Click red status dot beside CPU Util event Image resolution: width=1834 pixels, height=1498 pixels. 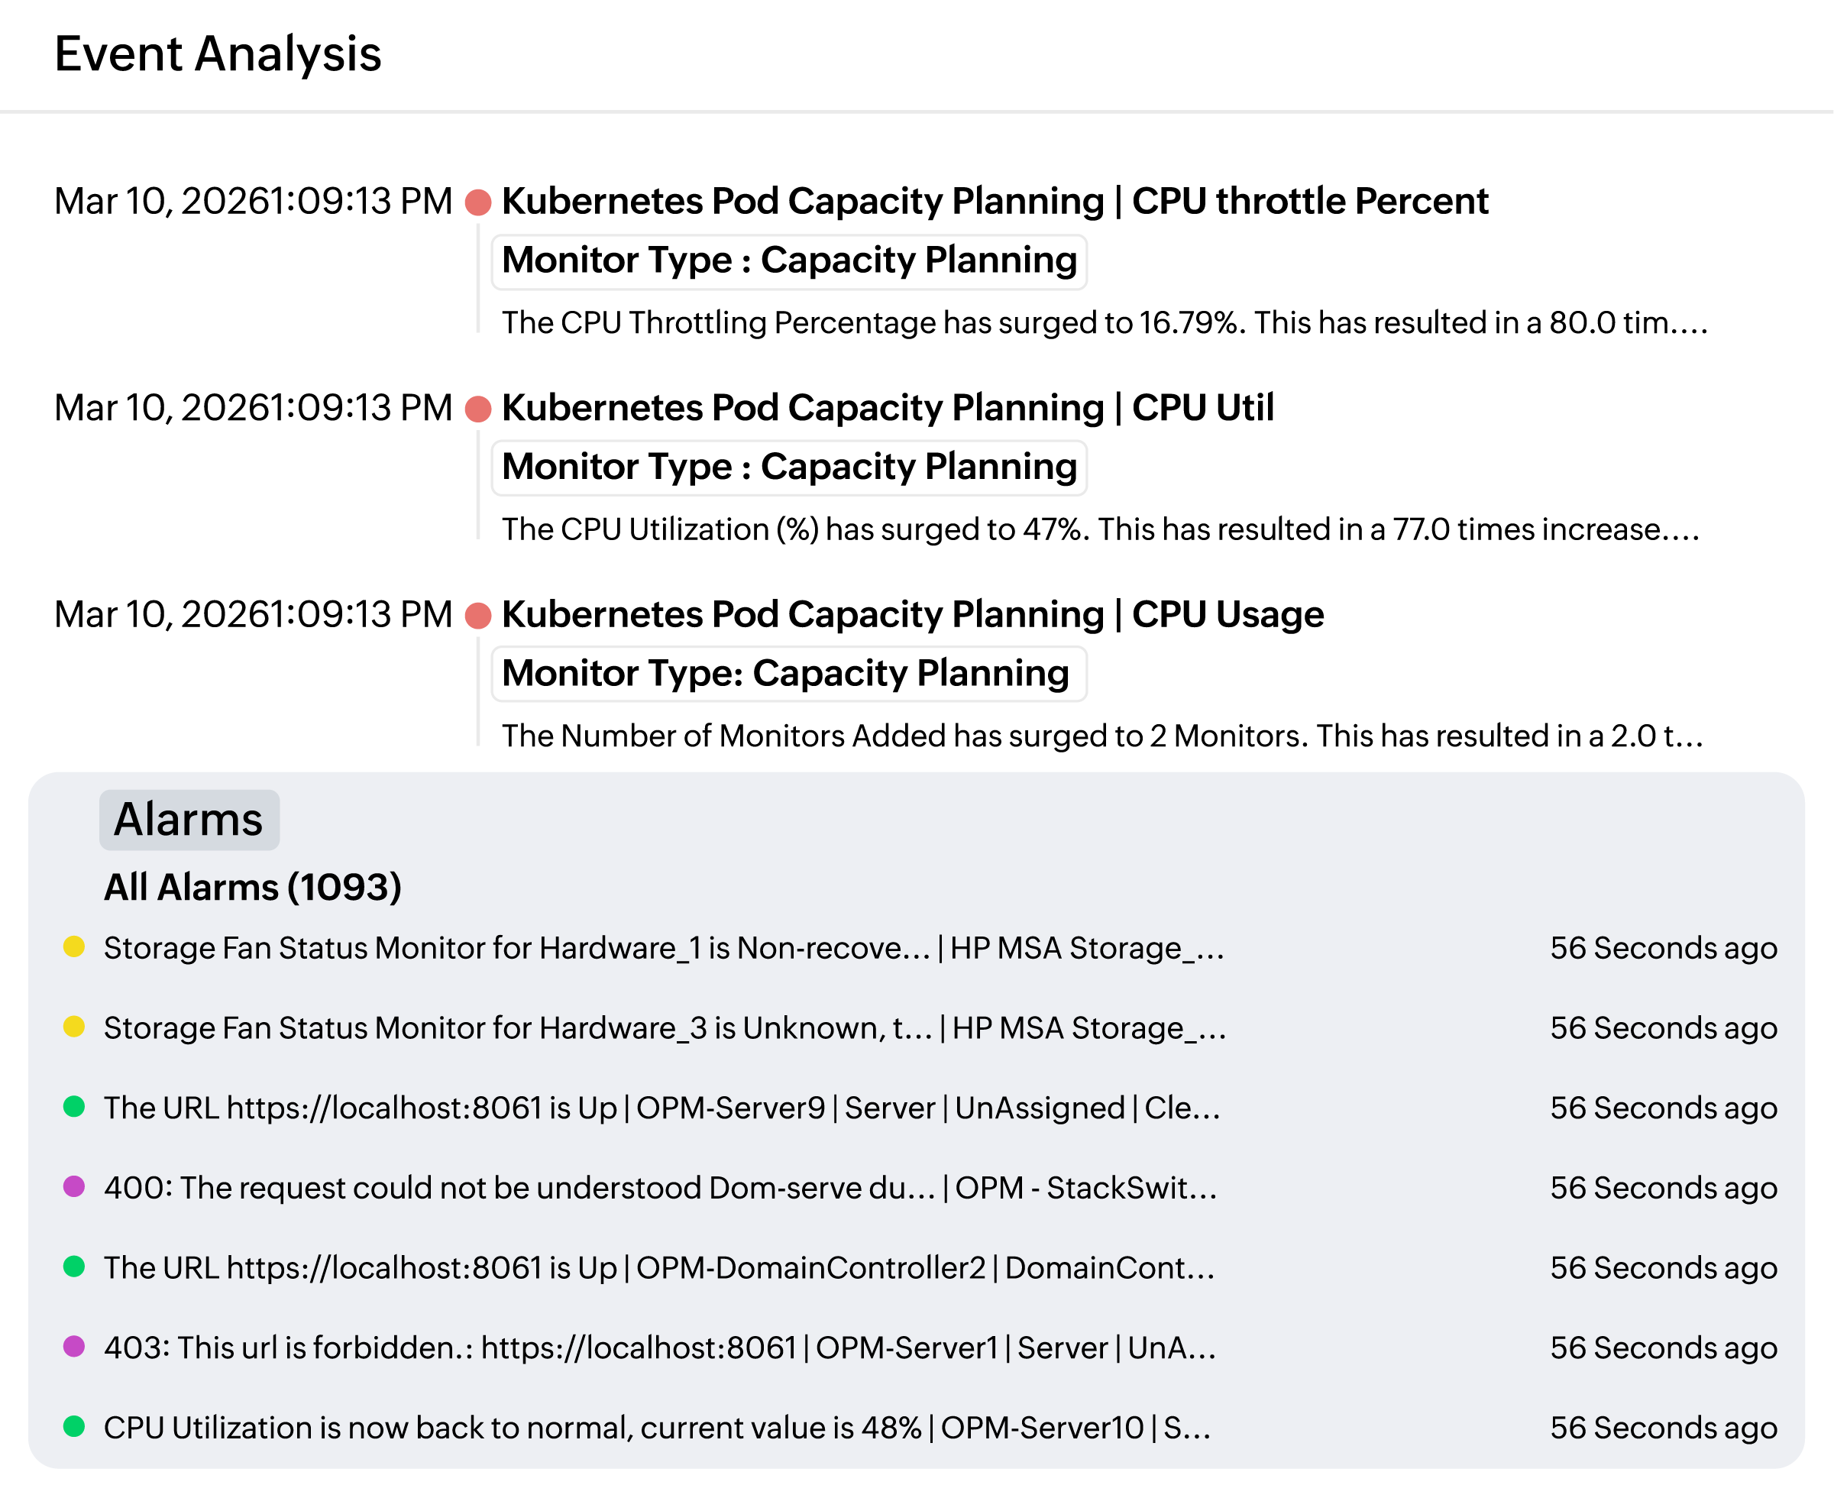(478, 409)
